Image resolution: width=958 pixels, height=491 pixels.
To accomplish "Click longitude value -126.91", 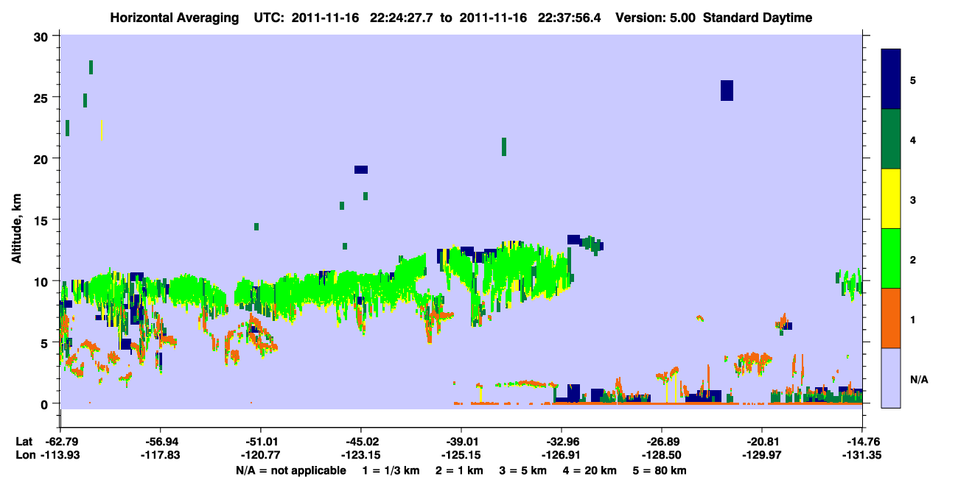I will (x=562, y=456).
